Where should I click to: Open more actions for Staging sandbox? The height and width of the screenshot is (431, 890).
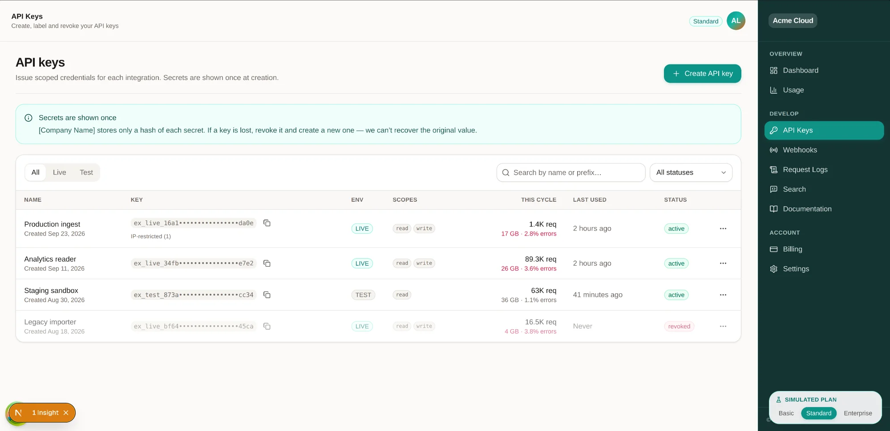pyautogui.click(x=723, y=295)
